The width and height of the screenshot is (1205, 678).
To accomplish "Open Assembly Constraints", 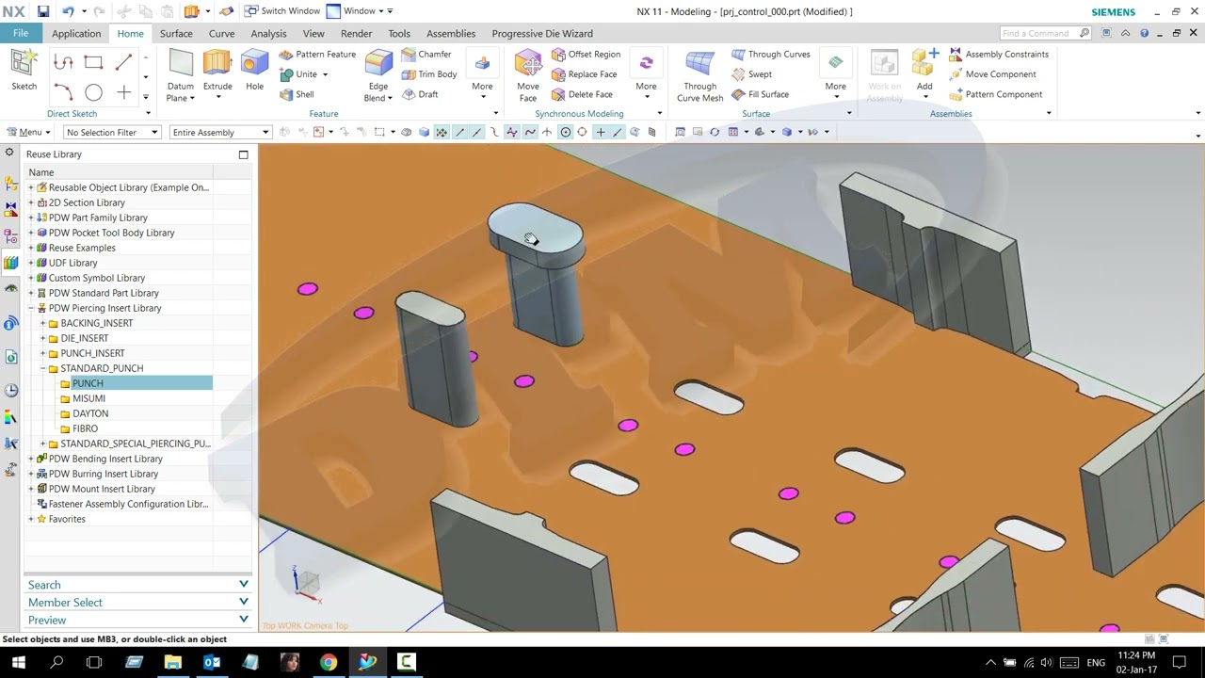I will point(998,55).
